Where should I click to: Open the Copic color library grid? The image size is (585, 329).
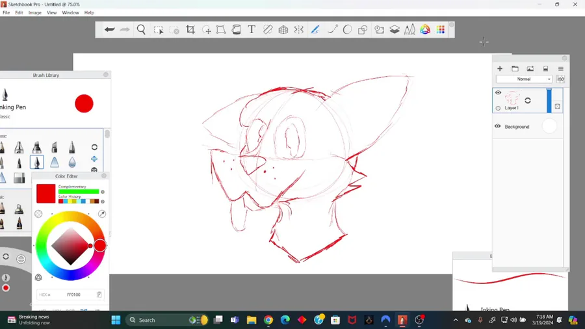pos(441,29)
